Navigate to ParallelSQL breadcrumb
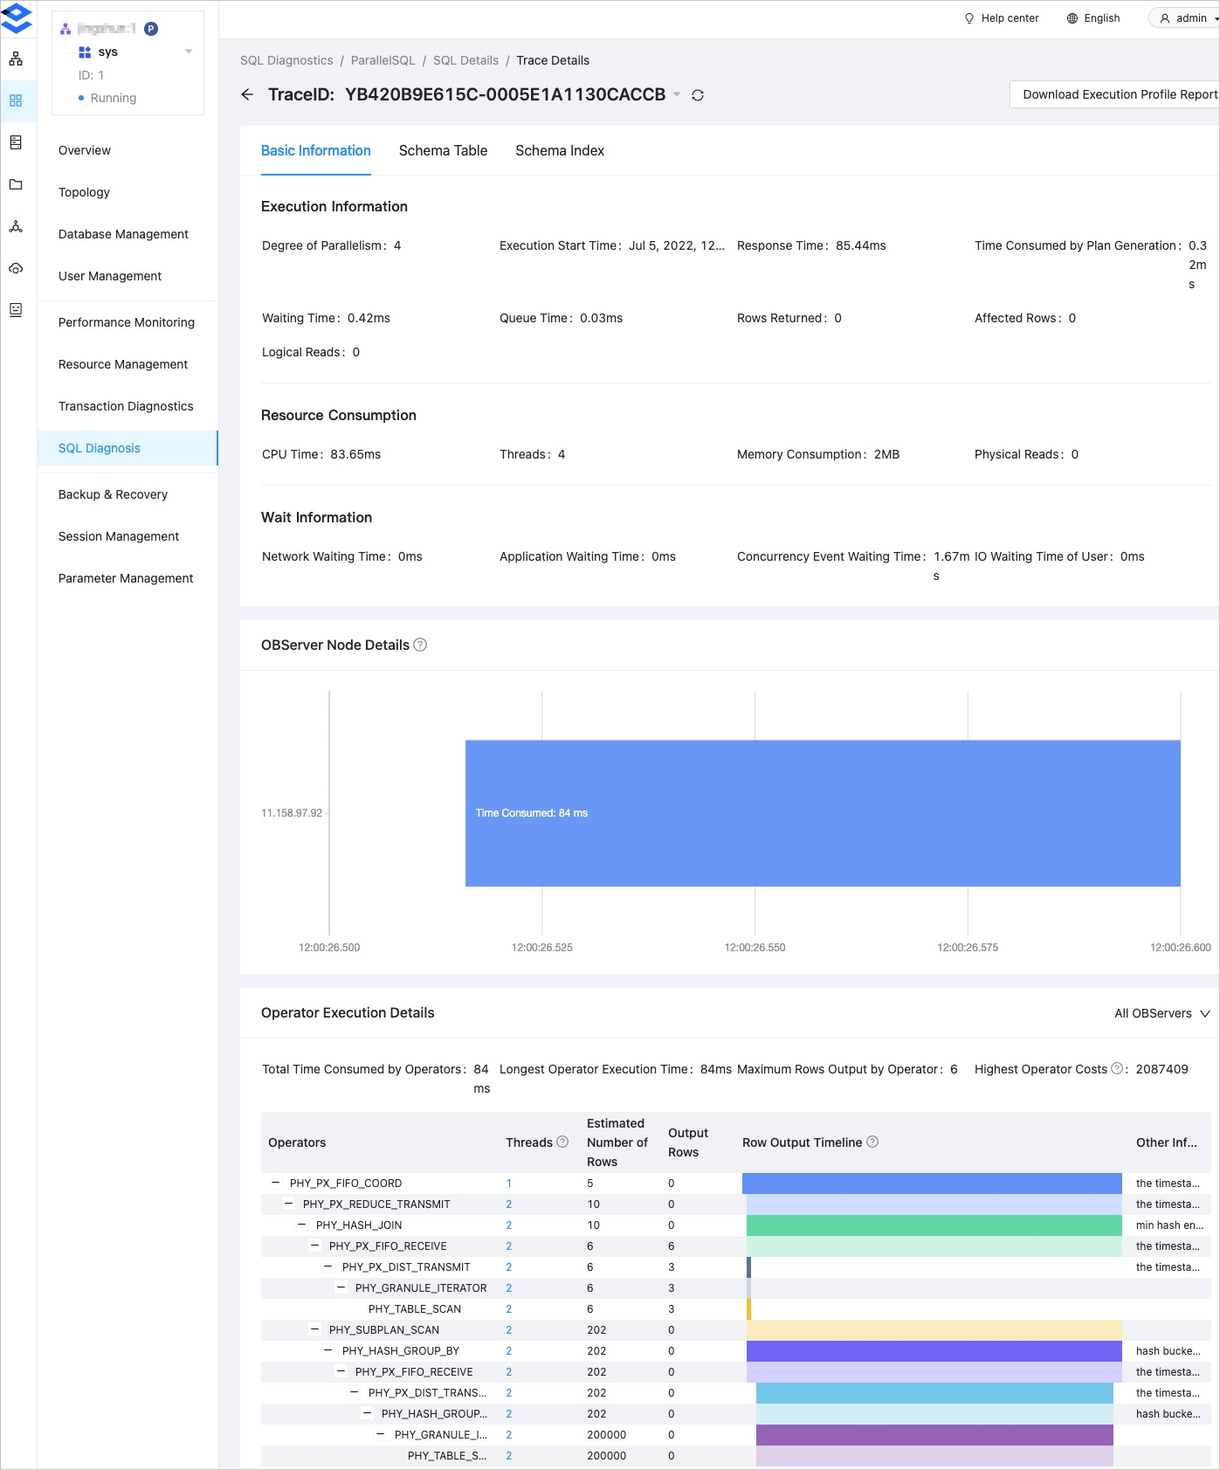This screenshot has width=1220, height=1470. [383, 60]
